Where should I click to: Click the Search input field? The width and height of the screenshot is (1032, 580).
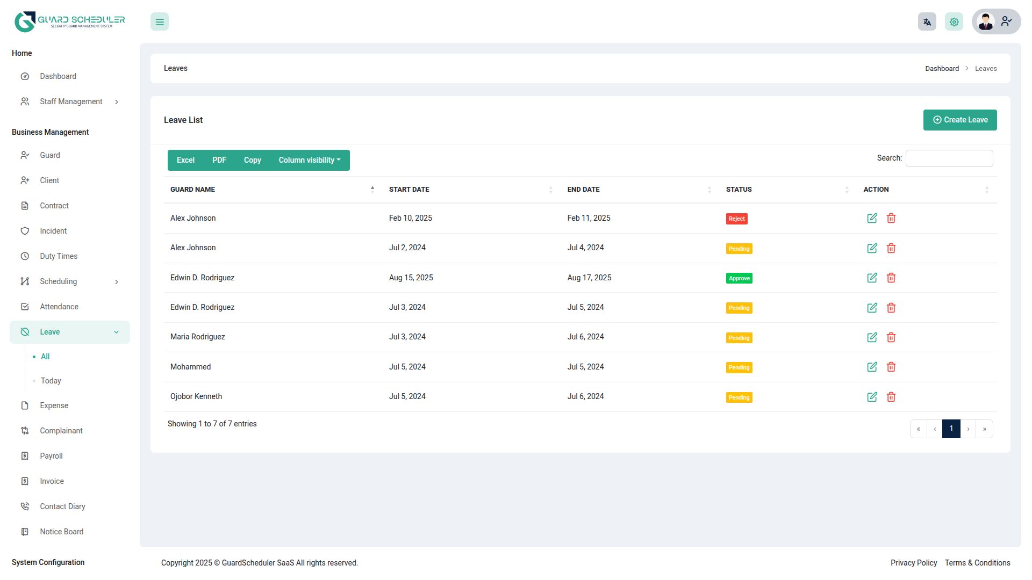pyautogui.click(x=949, y=158)
